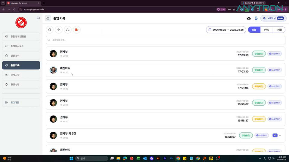The width and height of the screenshot is (289, 162).
Task: Click the refresh log list icon
Action: click(50, 30)
